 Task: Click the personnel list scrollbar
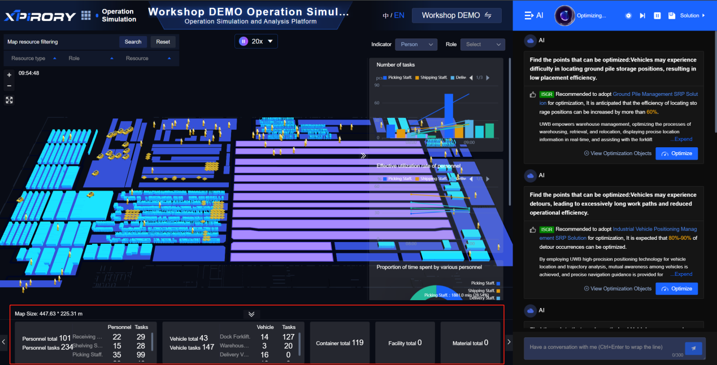click(153, 341)
